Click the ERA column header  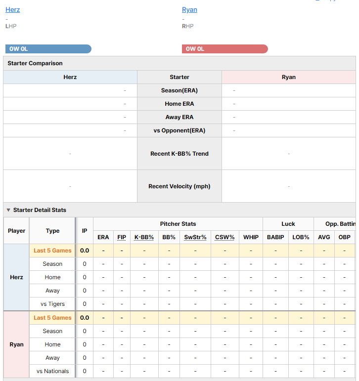click(103, 237)
